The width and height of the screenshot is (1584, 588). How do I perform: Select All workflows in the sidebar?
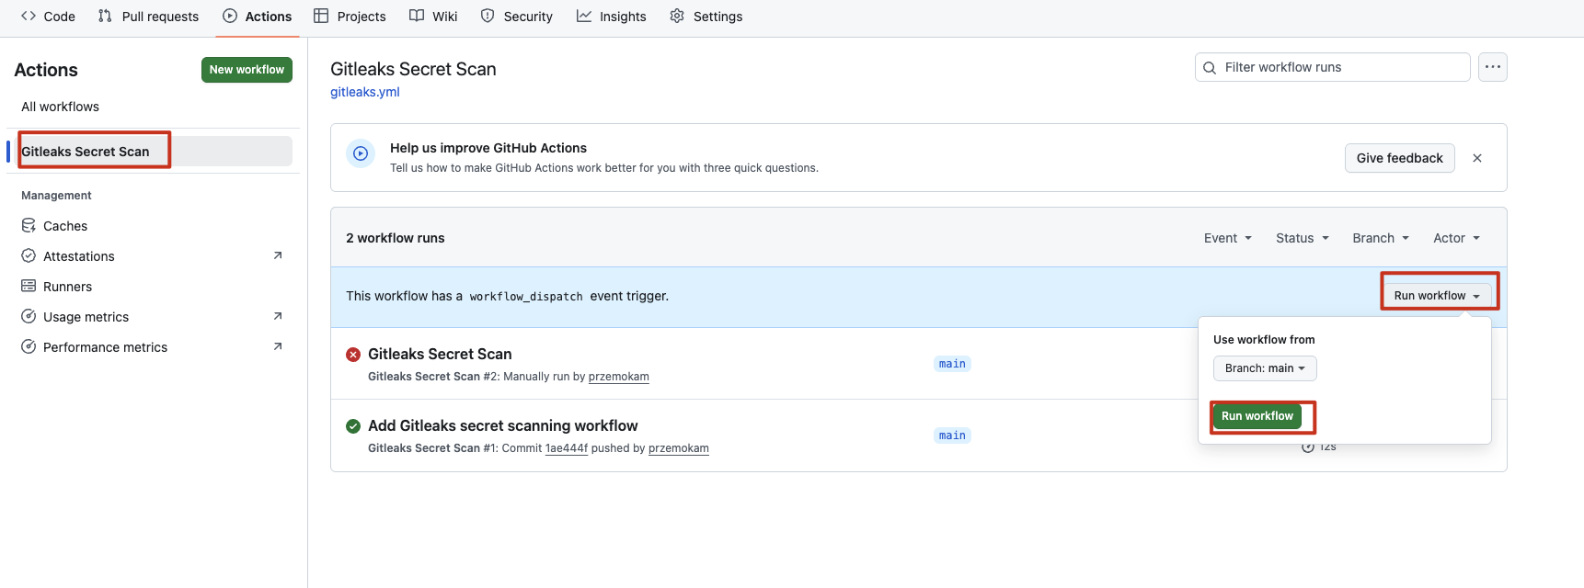pos(61,107)
